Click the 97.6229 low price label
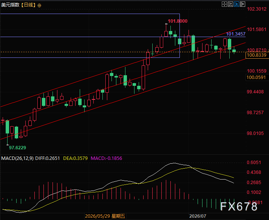 17,147
